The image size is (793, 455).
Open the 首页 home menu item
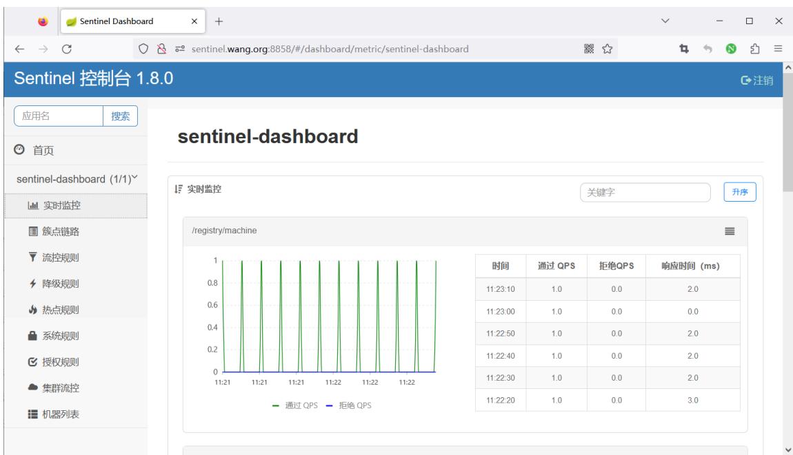(x=76, y=150)
